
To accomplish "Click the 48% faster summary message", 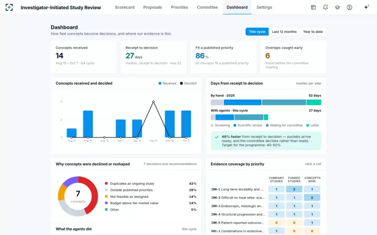I will [266, 141].
